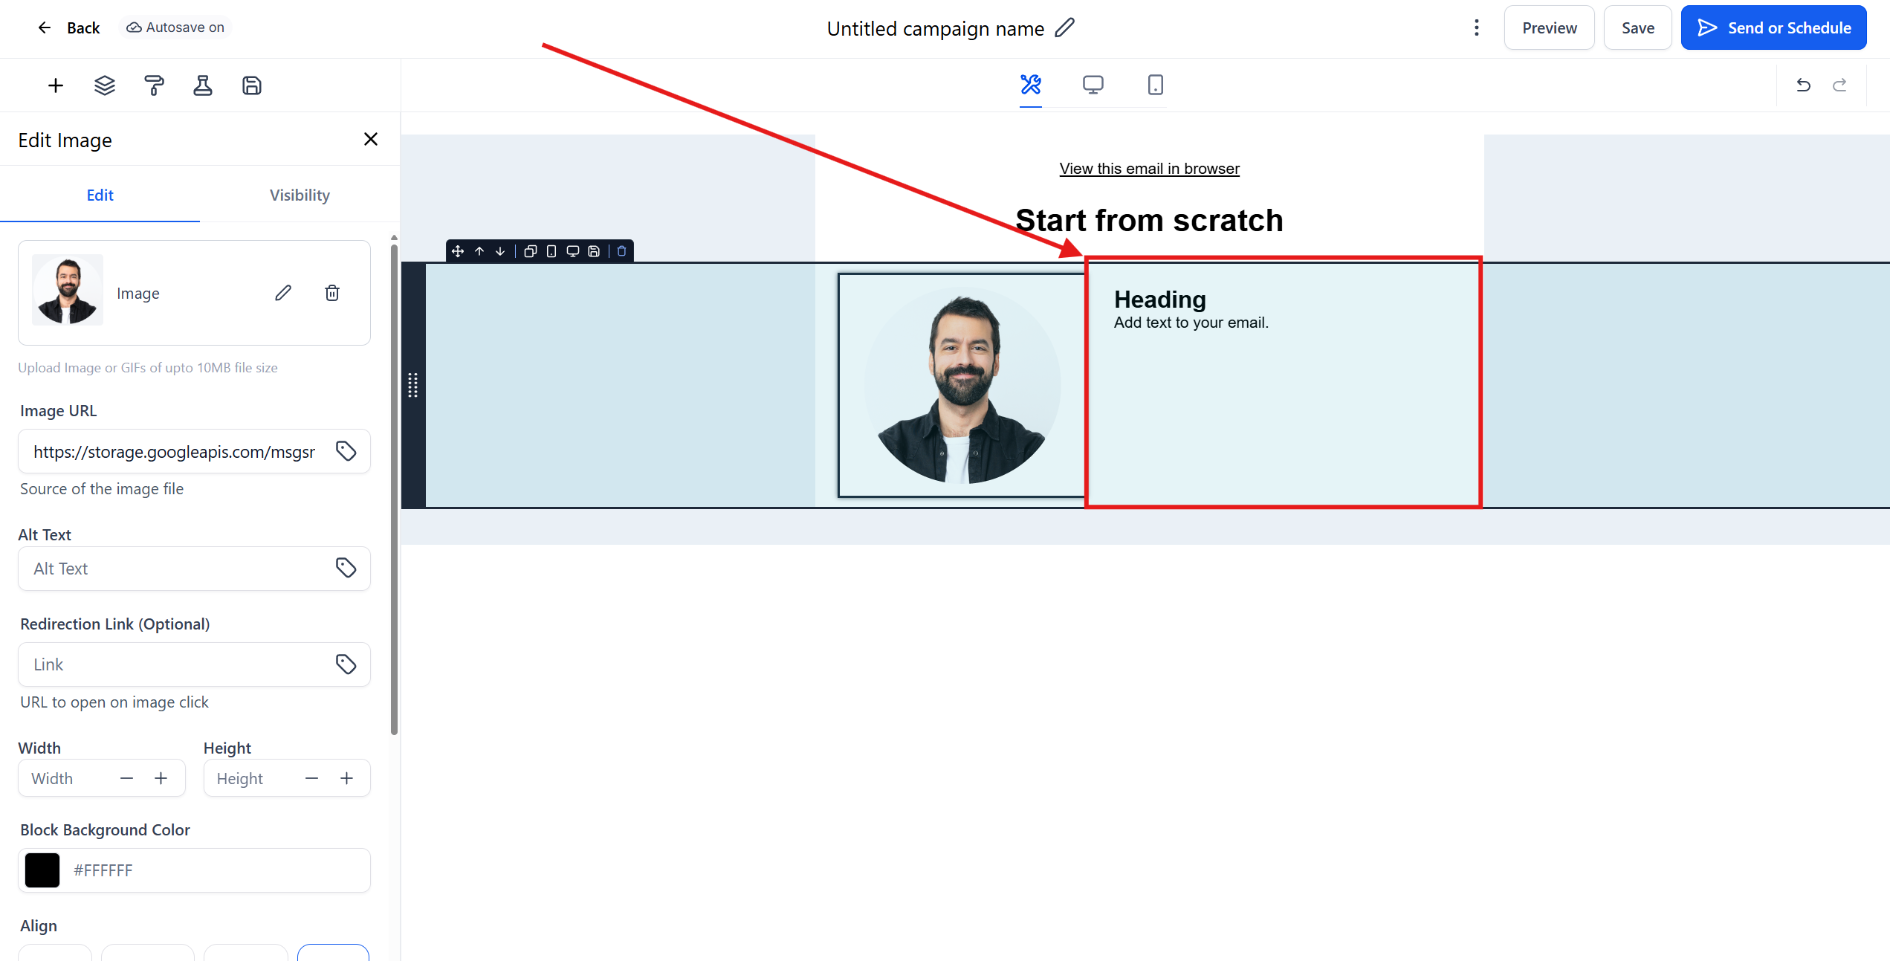Switch to mobile preview icon
Screen dimensions: 1890x961
click(x=1155, y=85)
